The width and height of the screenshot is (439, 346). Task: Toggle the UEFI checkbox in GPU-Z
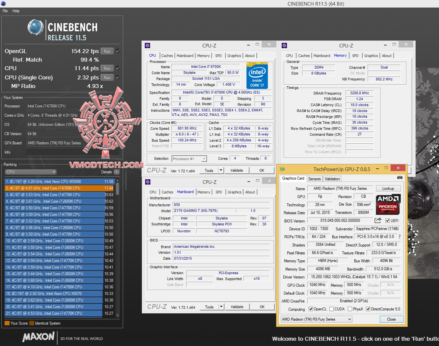pos(387,221)
